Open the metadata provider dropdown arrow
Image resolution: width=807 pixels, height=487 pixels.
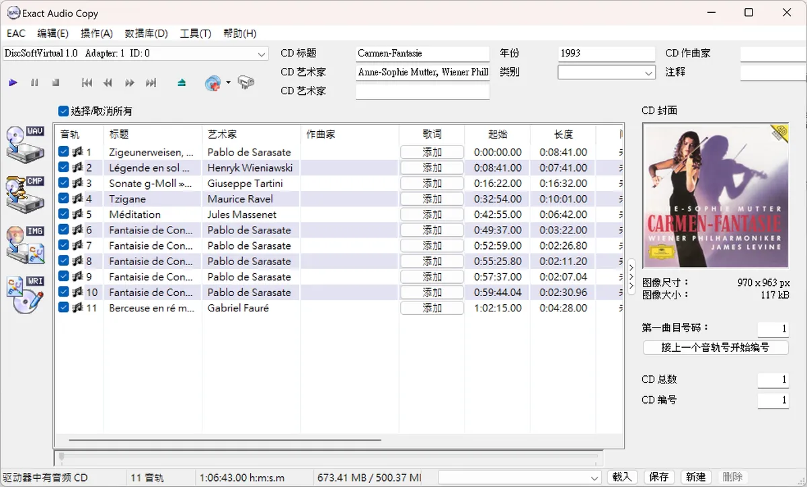click(228, 83)
